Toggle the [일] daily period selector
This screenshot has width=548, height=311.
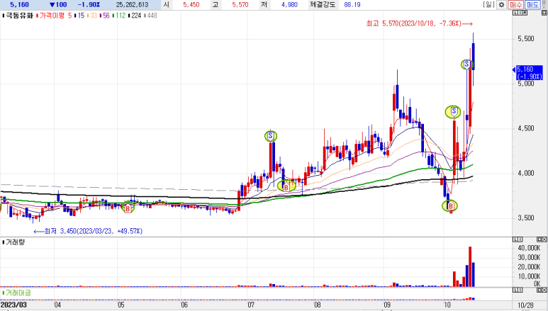click(490, 5)
